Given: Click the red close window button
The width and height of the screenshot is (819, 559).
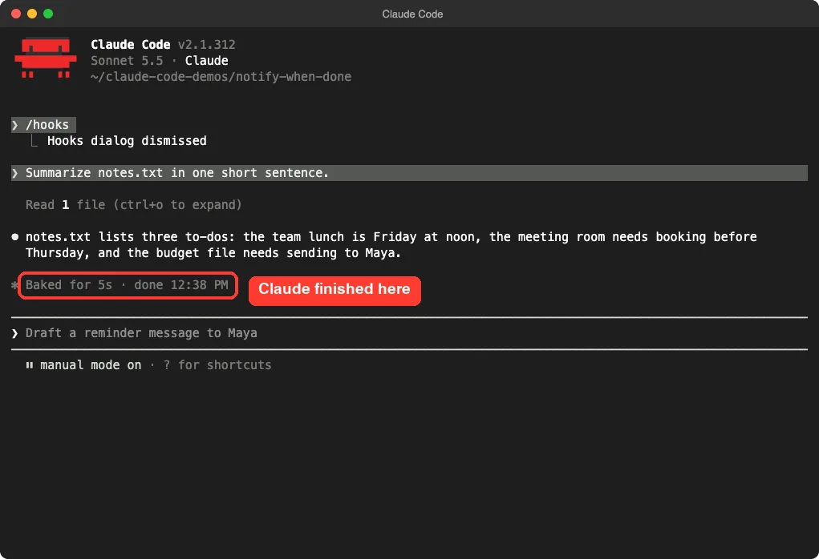Looking at the screenshot, I should pyautogui.click(x=16, y=14).
